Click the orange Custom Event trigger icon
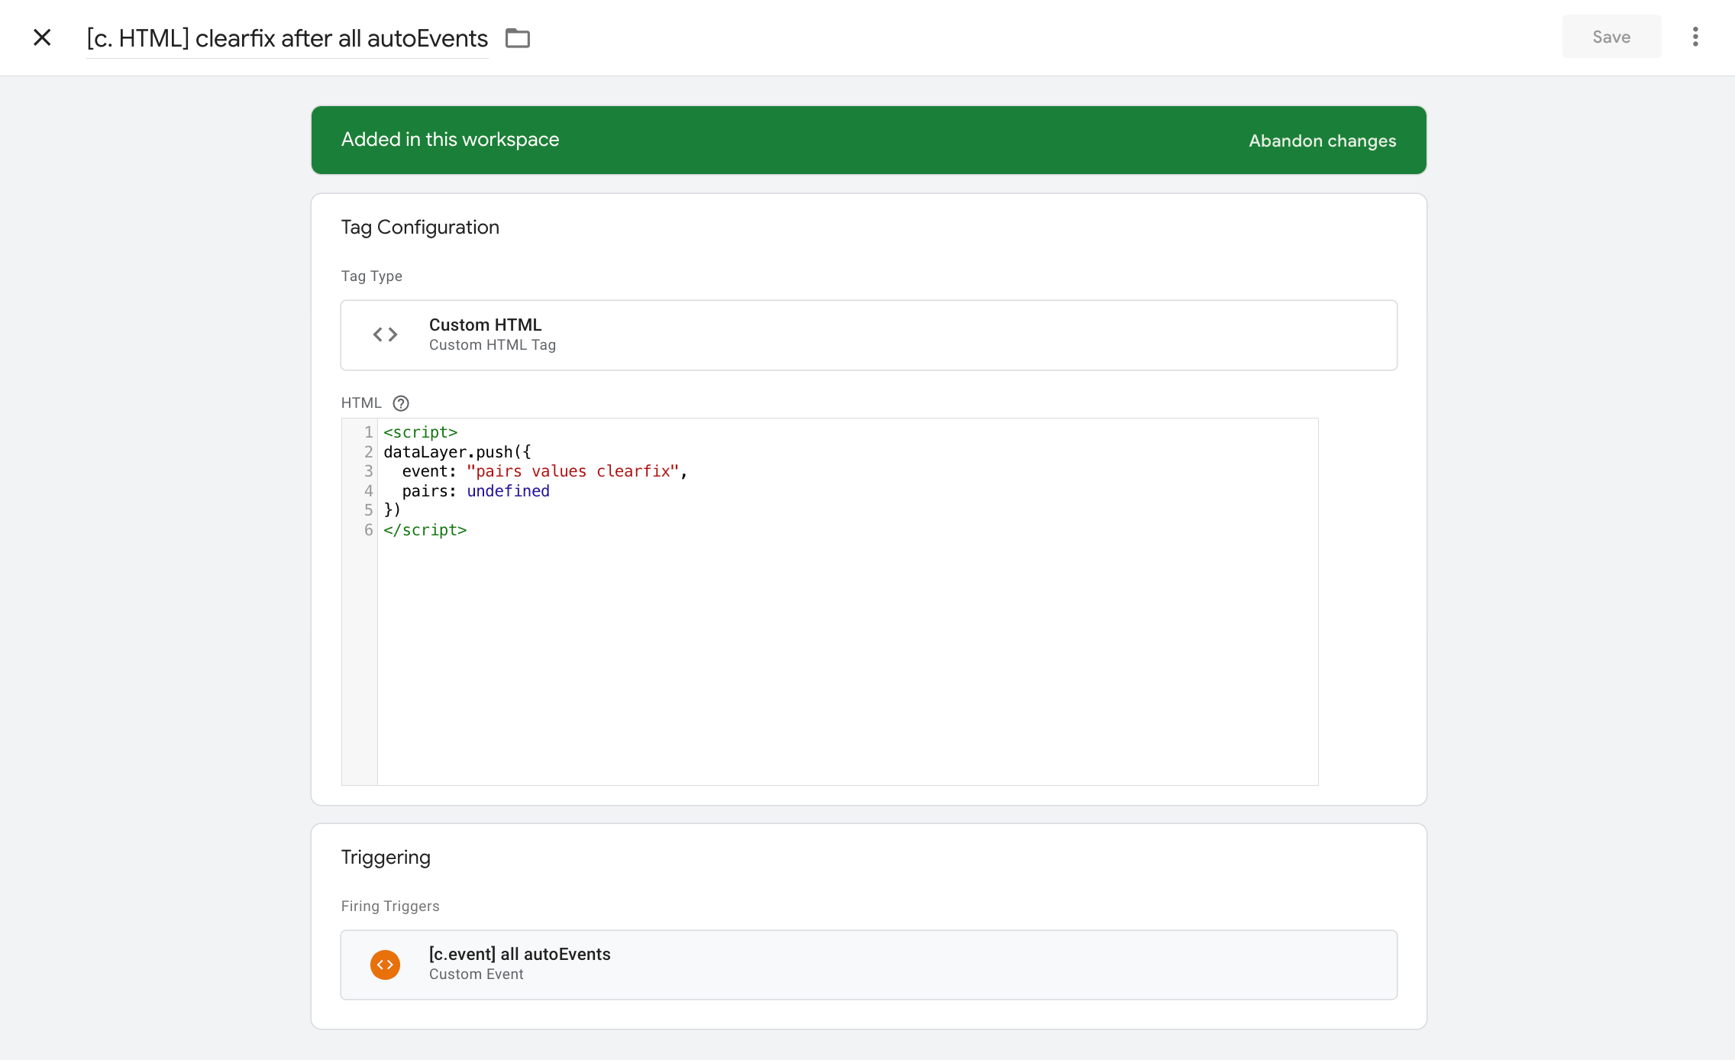The image size is (1735, 1060). [x=385, y=965]
